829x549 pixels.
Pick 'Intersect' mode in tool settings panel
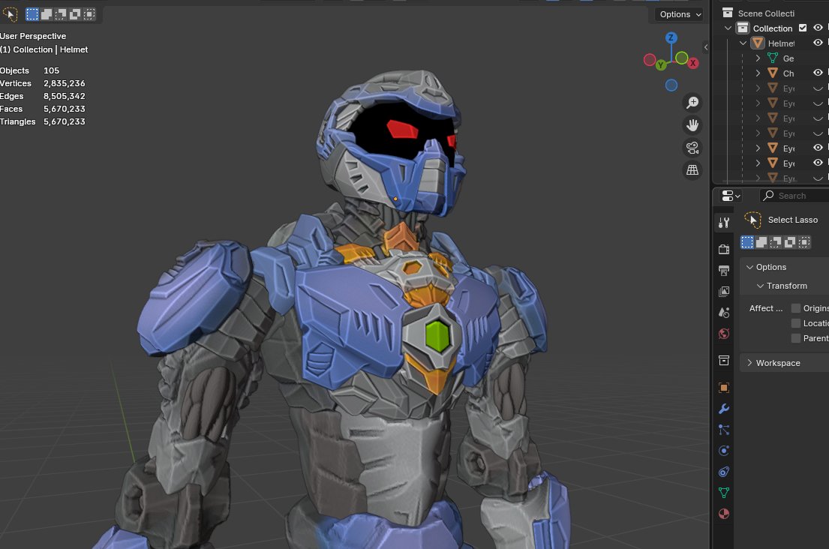pyautogui.click(x=804, y=242)
